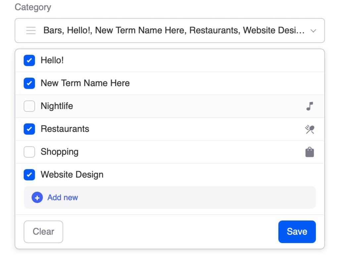The image size is (339, 262).
Task: Tick the Shopping checkbox
Action: click(x=29, y=152)
